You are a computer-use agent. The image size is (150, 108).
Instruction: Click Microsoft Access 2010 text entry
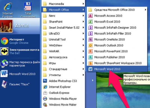[x=108, y=16]
